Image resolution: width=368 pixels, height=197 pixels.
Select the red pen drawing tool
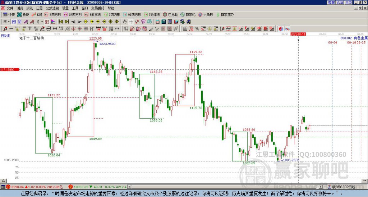click(x=5, y=29)
